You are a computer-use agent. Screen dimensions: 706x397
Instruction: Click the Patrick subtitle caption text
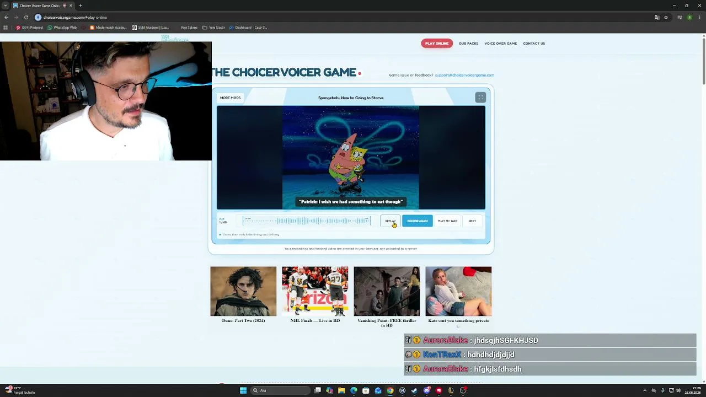pos(351,202)
